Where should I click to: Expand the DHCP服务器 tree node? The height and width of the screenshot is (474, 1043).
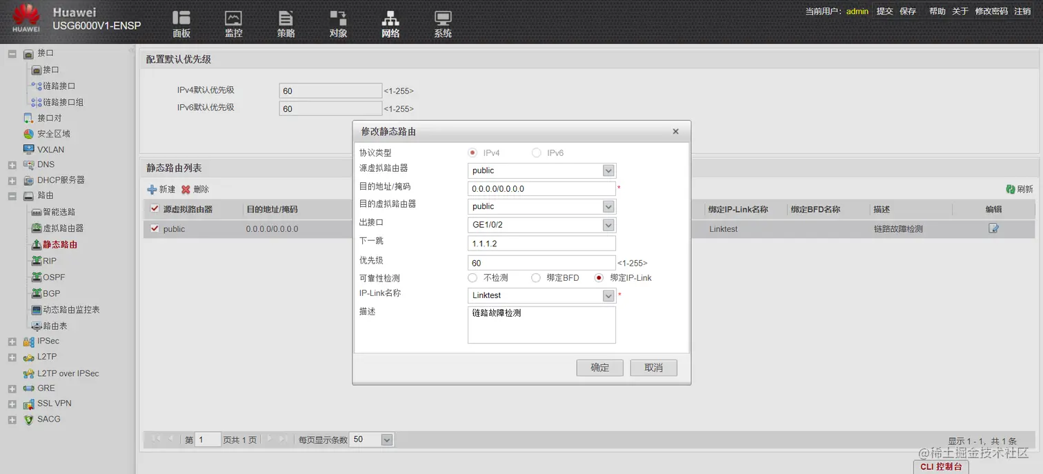12,181
